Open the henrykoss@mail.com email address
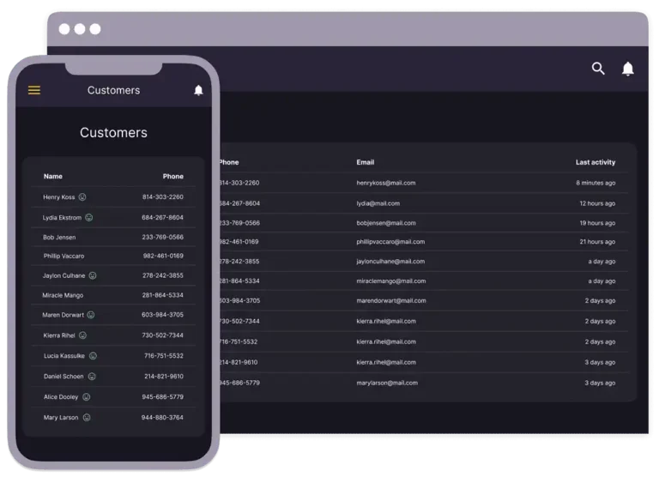The image size is (659, 477). pos(386,183)
